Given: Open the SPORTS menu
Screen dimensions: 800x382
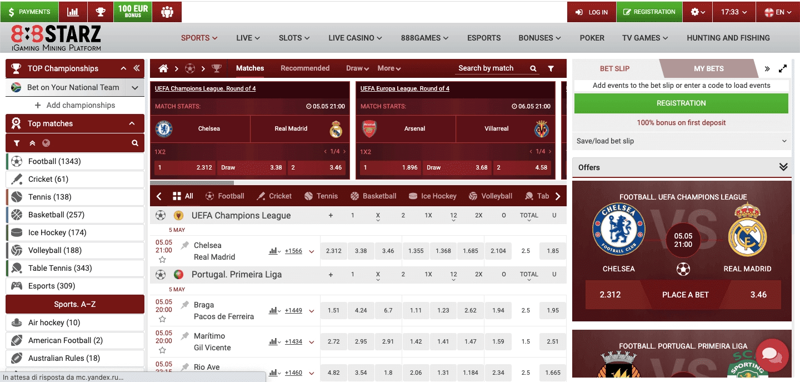Looking at the screenshot, I should 199,38.
